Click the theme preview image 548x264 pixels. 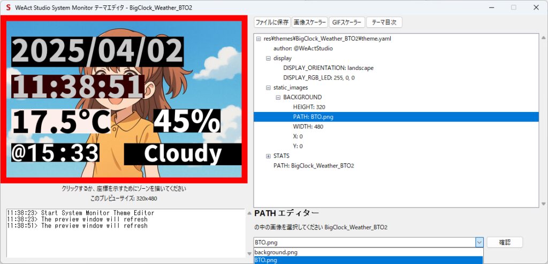[124, 99]
